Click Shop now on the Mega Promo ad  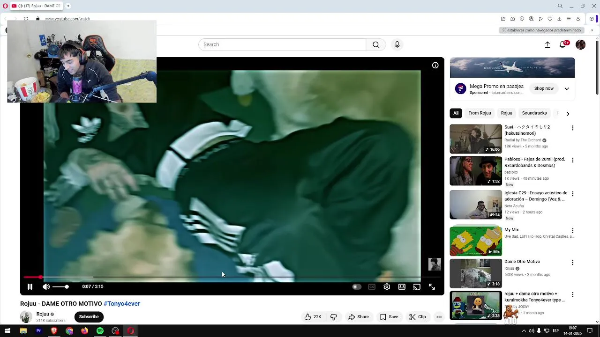[x=544, y=88]
